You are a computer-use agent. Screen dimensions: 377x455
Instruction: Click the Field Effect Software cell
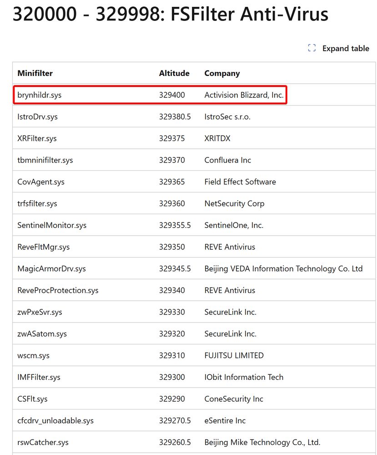click(x=240, y=182)
